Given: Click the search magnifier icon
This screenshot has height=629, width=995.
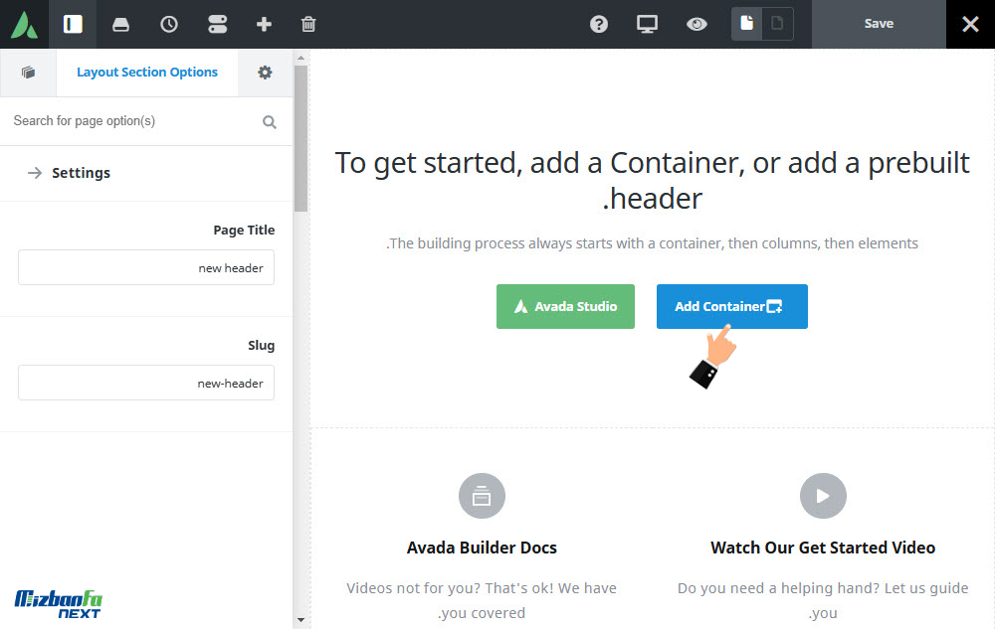Looking at the screenshot, I should (270, 121).
